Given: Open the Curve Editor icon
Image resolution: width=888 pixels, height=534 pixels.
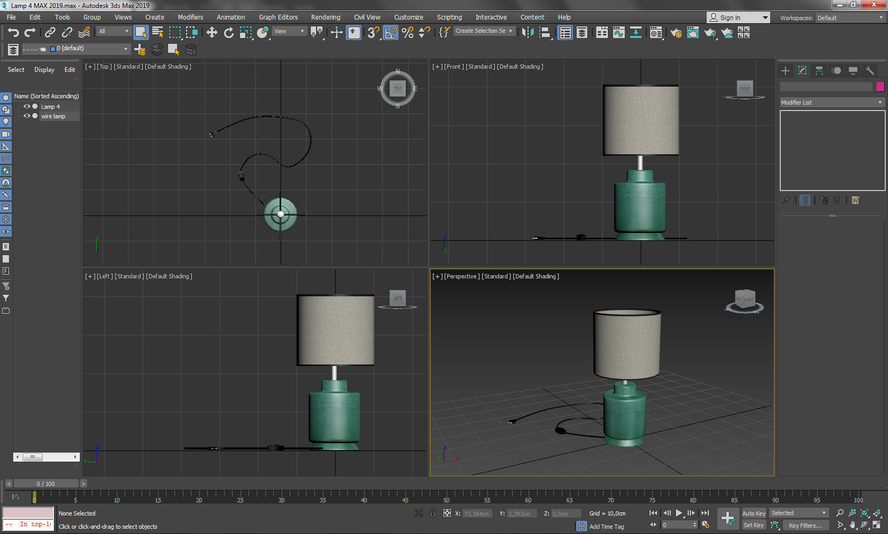Looking at the screenshot, I should [618, 33].
